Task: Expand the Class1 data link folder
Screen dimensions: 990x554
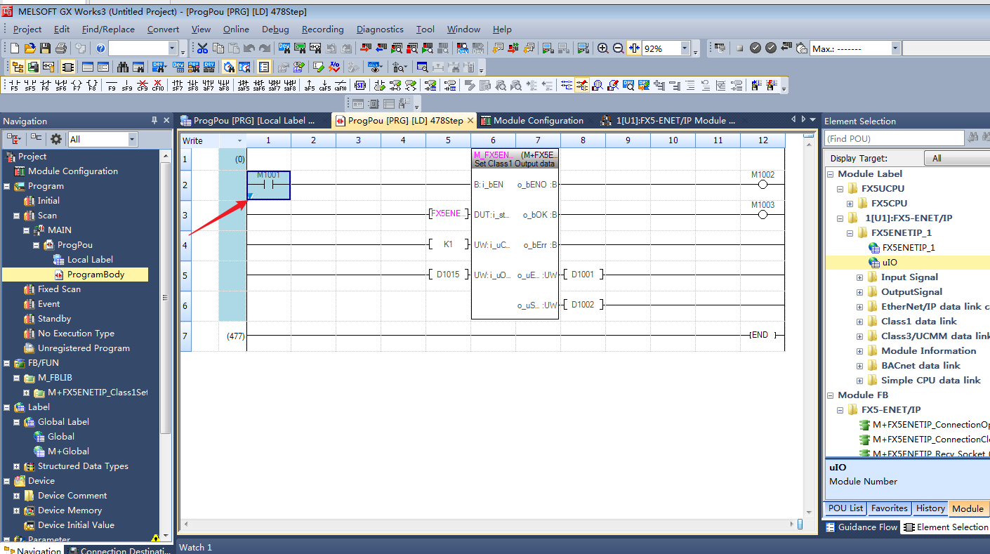Action: (x=859, y=322)
